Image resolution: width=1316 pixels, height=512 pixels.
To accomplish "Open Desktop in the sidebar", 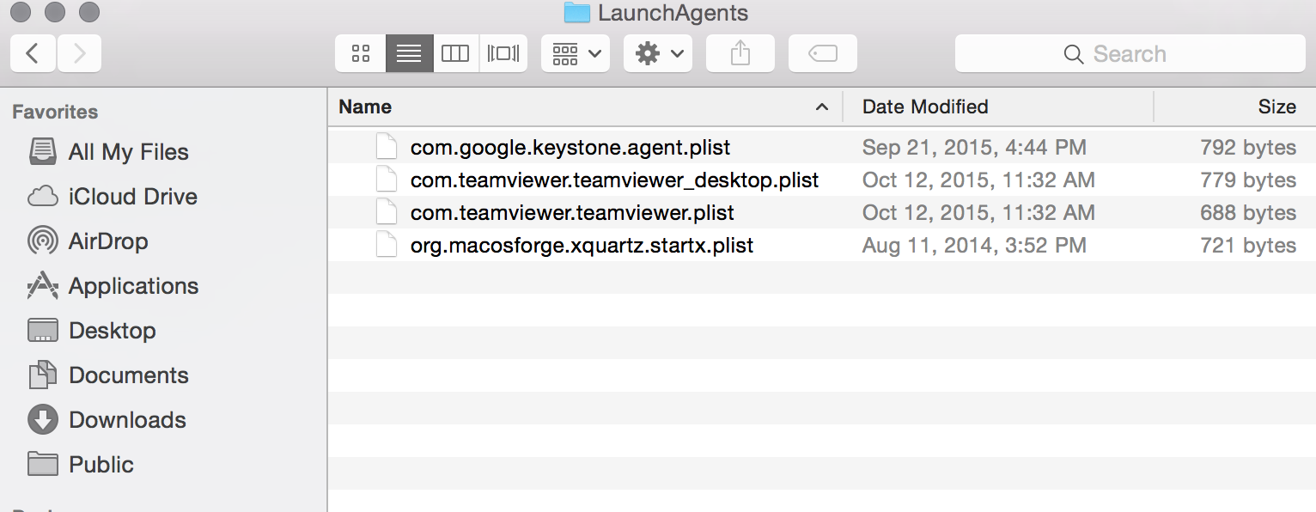I will 112,331.
